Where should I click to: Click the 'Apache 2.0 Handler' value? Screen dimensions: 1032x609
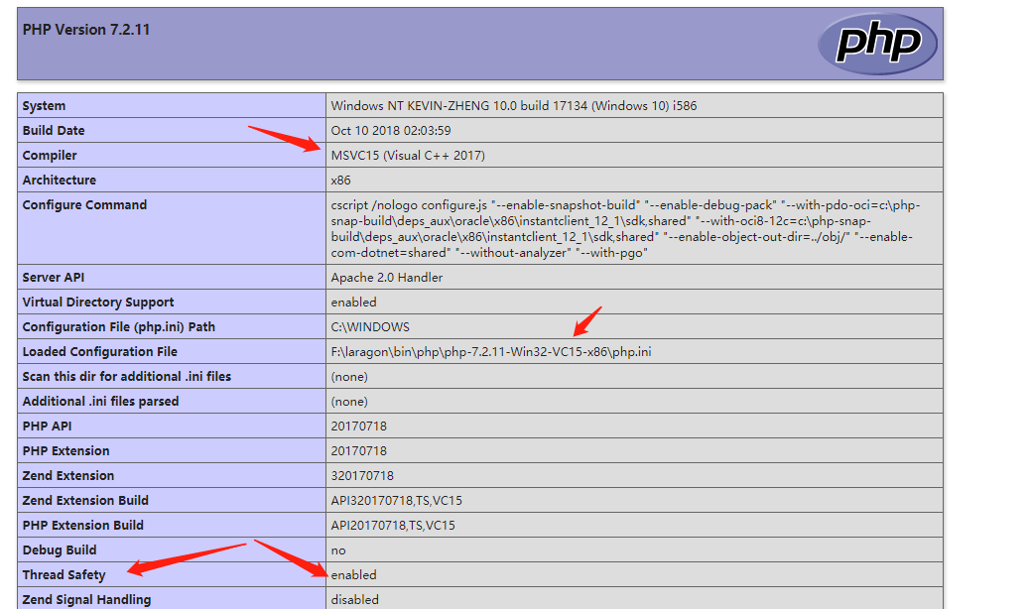point(387,278)
